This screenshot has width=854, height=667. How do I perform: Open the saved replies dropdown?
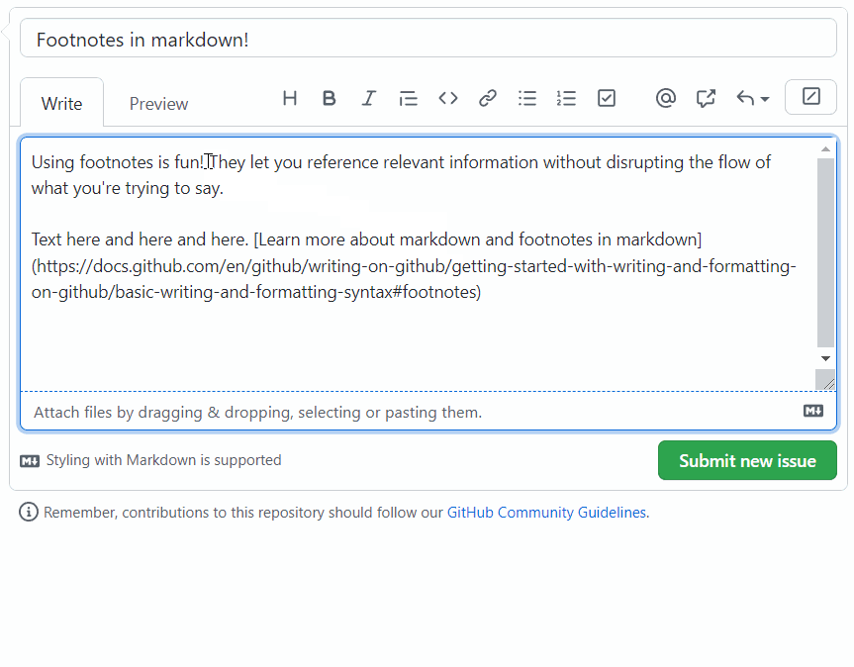(752, 98)
